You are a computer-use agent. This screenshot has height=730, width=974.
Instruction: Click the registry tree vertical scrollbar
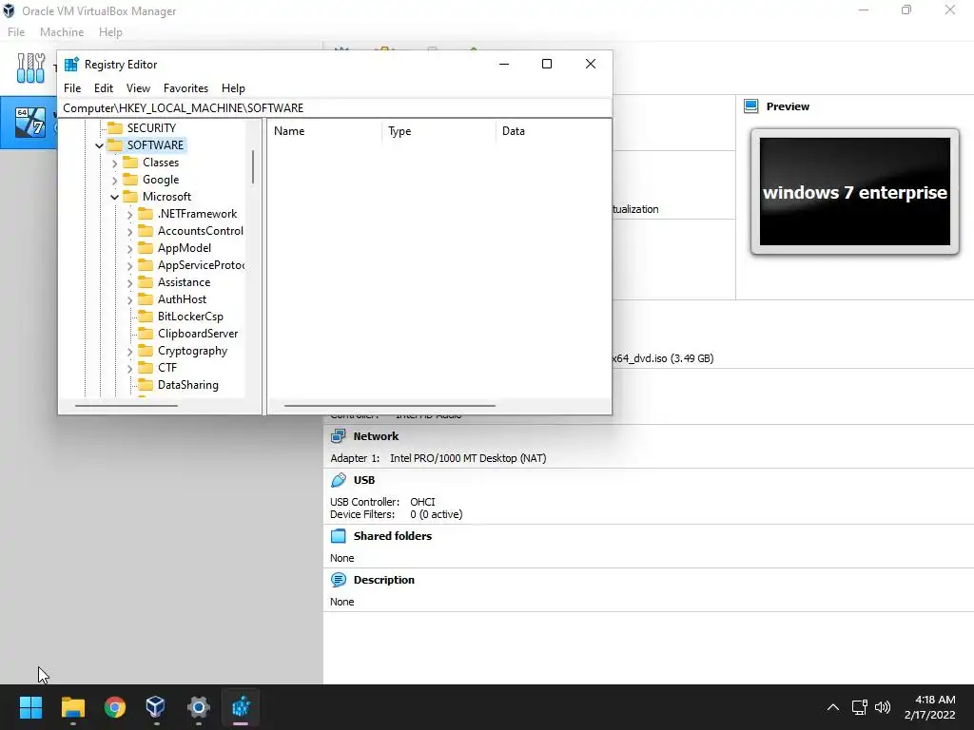[x=253, y=167]
